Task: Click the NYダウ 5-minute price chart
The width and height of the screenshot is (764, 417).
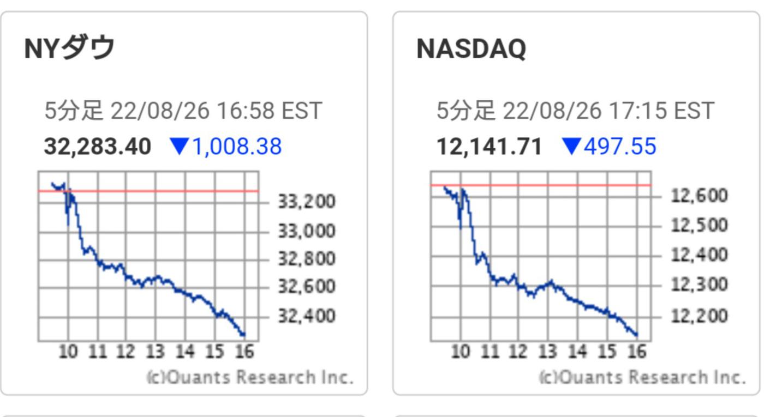Action: (x=148, y=256)
